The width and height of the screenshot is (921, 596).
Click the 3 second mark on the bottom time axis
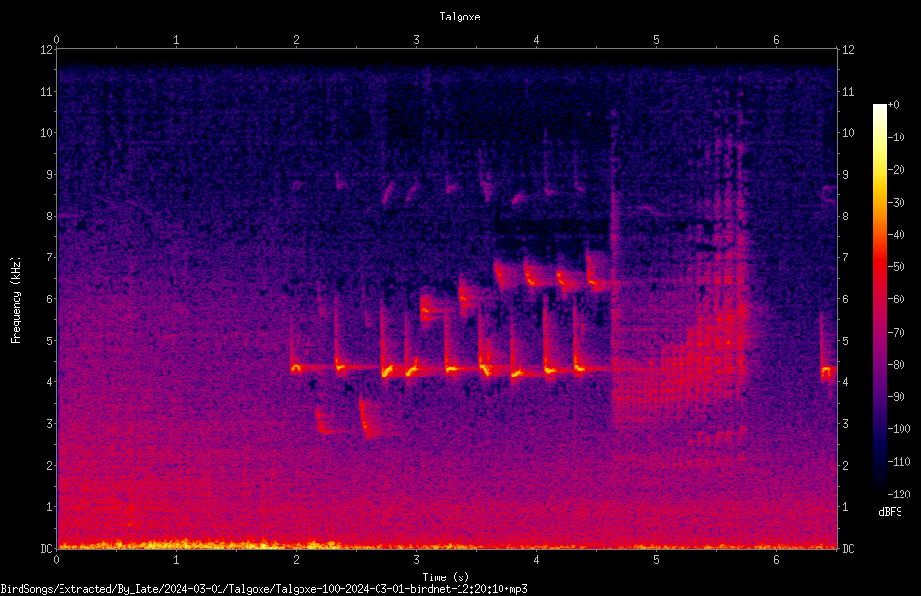pos(416,560)
